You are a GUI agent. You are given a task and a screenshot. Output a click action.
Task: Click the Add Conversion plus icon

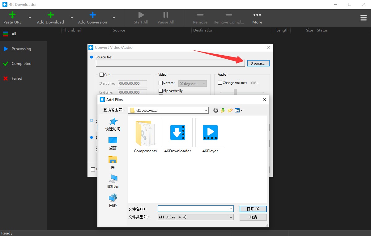(92, 15)
